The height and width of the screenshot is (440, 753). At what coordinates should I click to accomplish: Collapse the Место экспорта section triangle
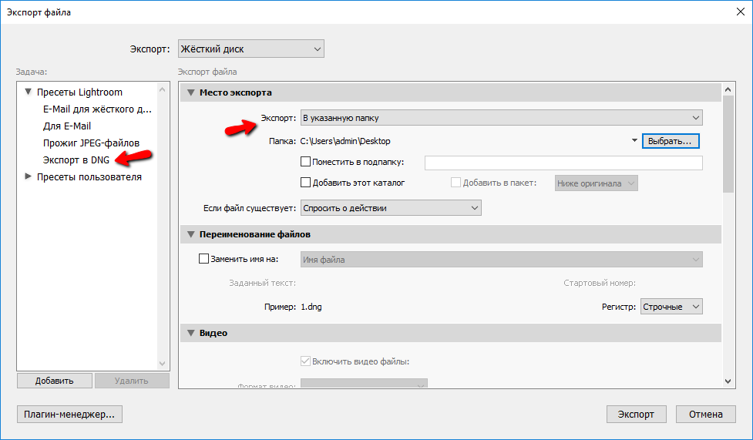[x=190, y=92]
